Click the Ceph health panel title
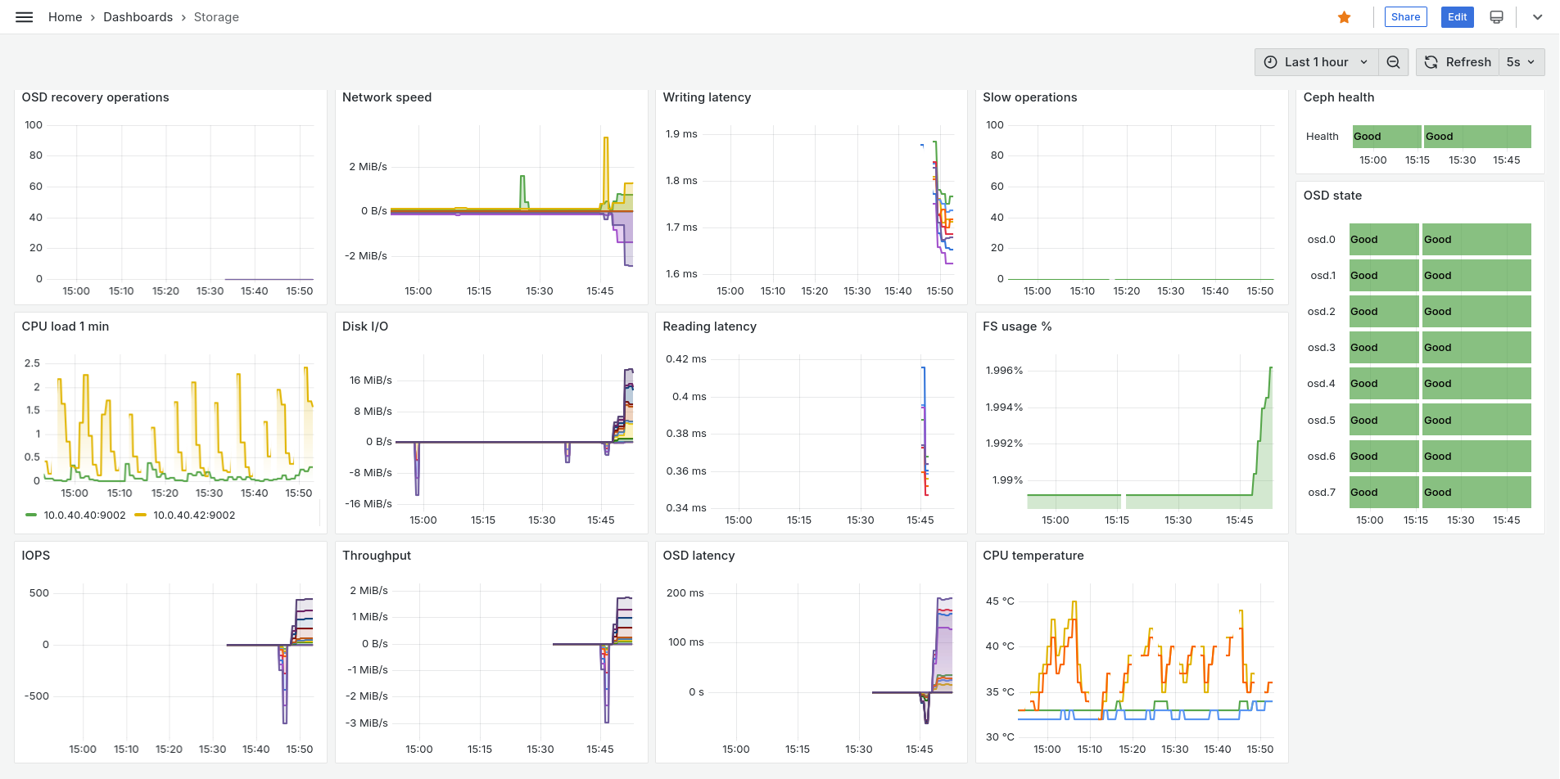Image resolution: width=1560 pixels, height=779 pixels. tap(1338, 97)
